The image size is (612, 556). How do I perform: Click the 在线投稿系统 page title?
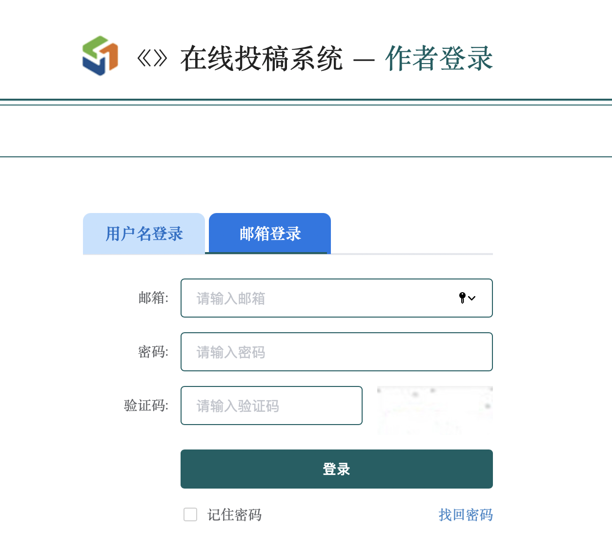[x=262, y=59]
